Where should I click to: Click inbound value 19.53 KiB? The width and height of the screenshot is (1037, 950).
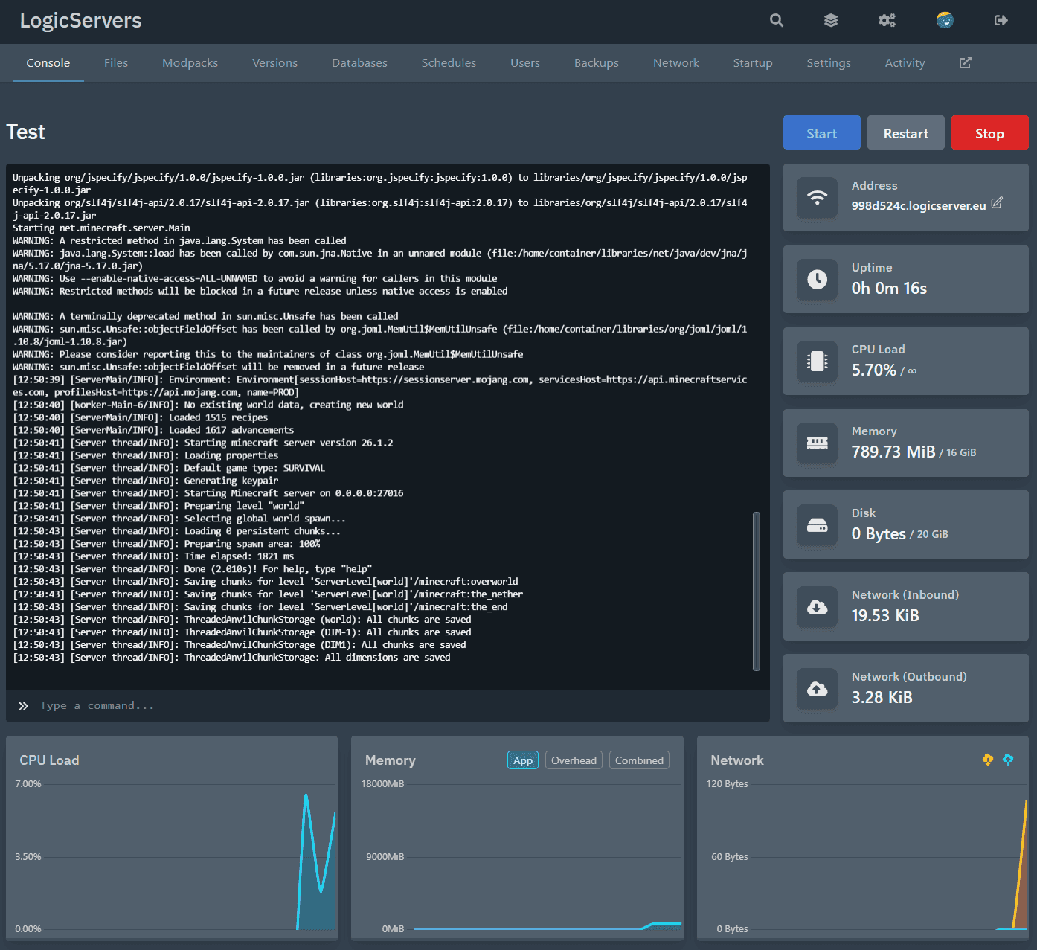click(x=885, y=615)
